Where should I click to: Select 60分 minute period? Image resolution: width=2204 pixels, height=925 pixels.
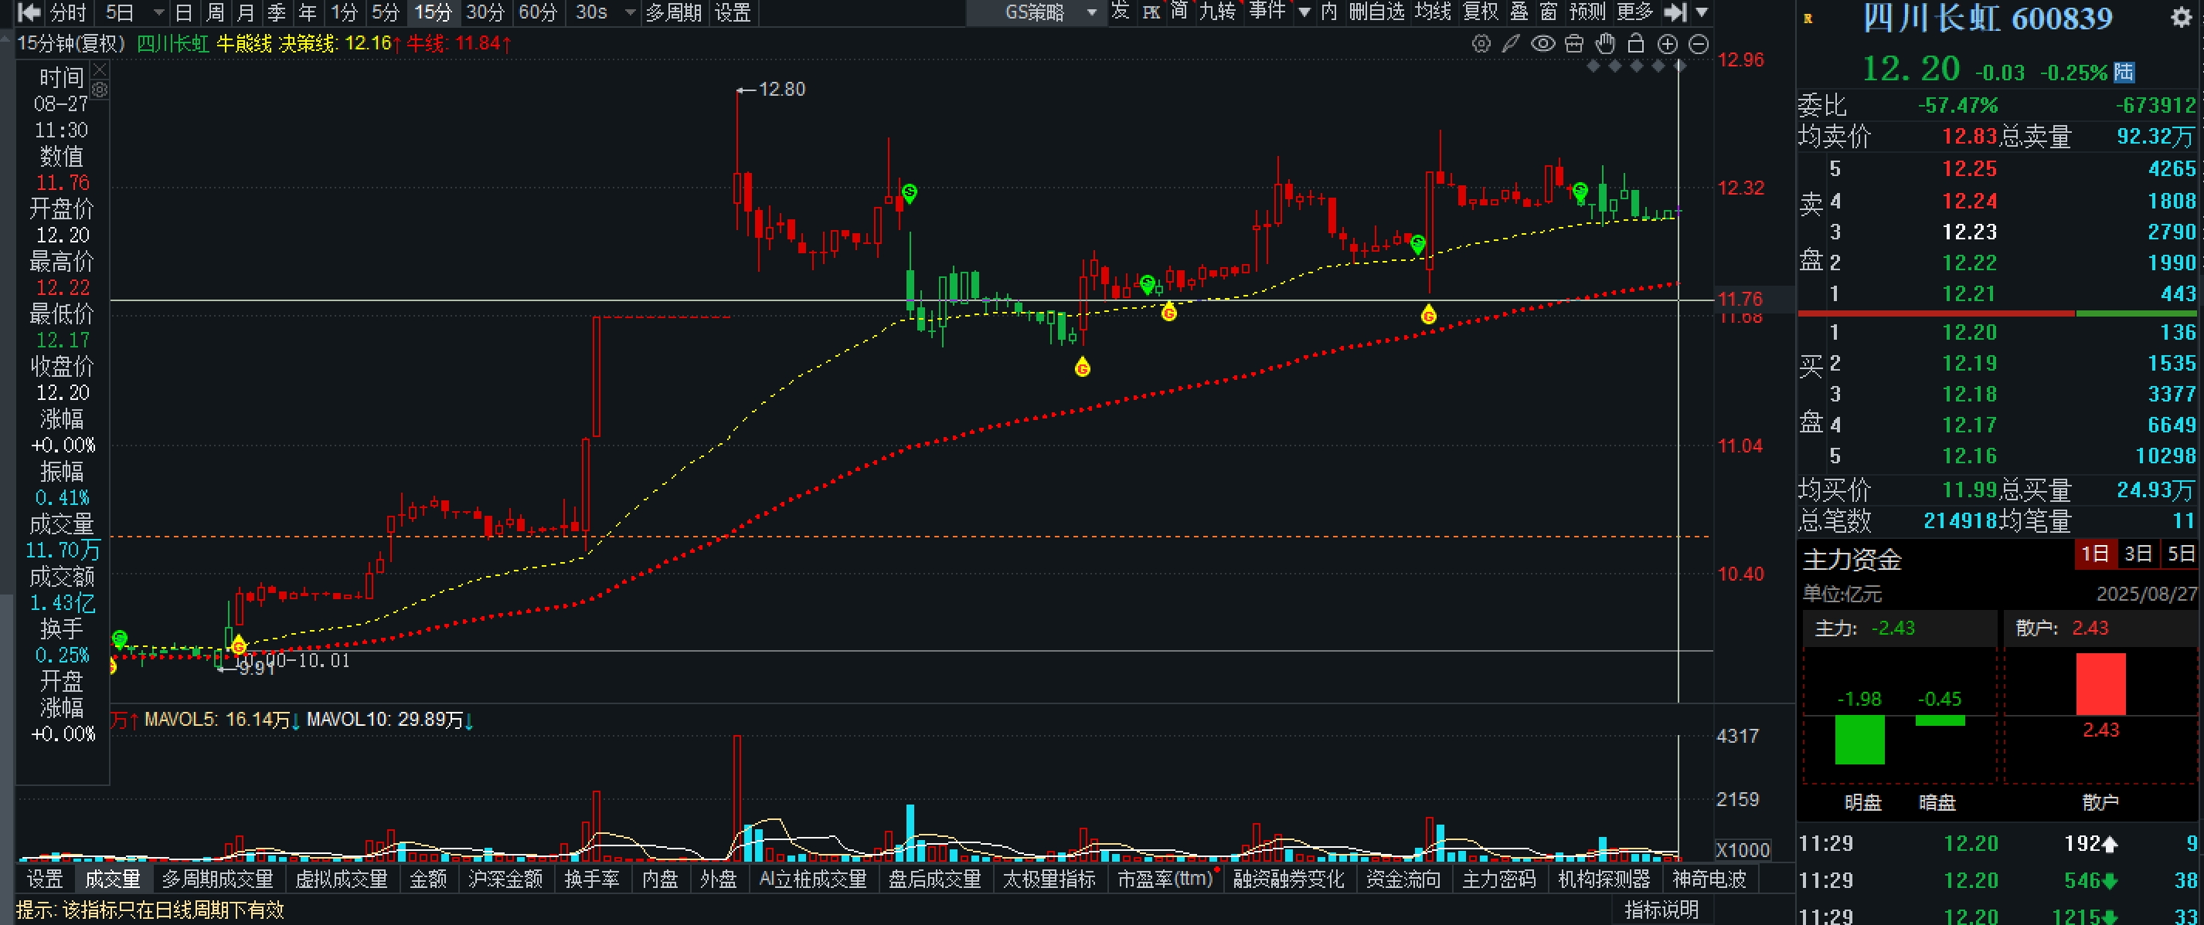(x=538, y=13)
